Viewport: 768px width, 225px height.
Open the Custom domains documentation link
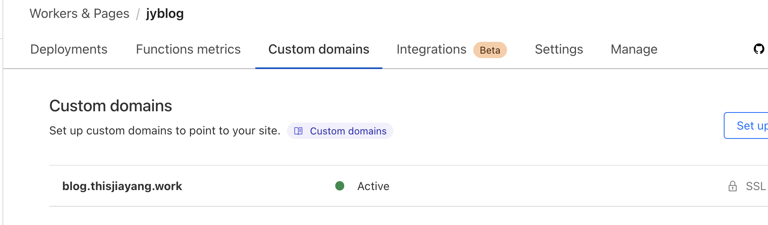tap(348, 131)
